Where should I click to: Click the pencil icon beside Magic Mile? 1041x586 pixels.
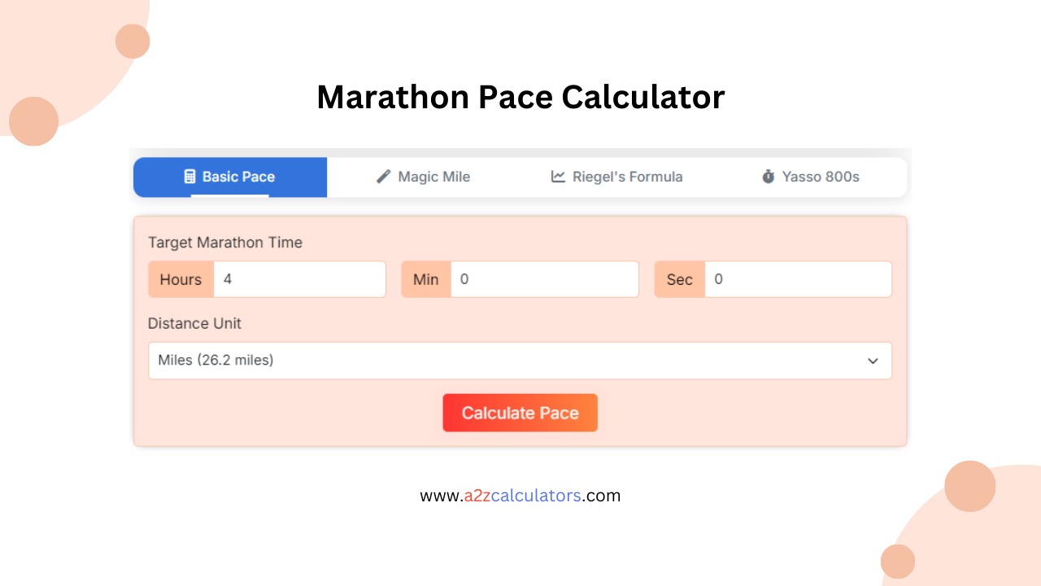pos(383,176)
